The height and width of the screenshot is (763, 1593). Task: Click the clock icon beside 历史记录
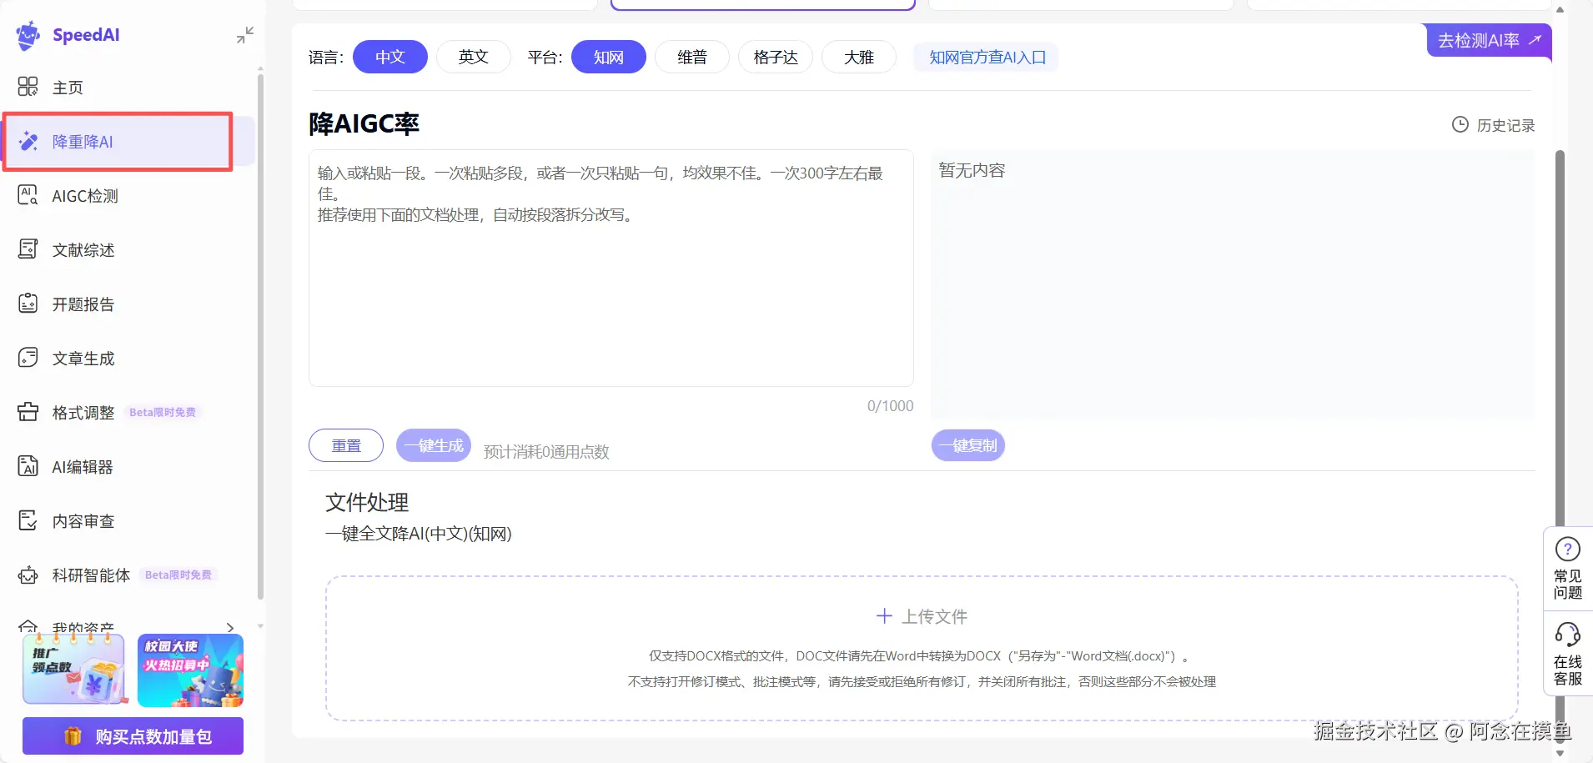coord(1460,124)
